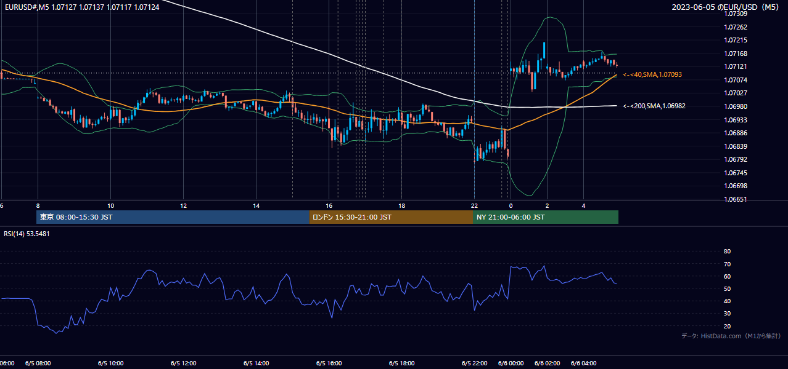
Task: Click the RSI(14) 53.5481 indicator label
Action: tap(27, 234)
